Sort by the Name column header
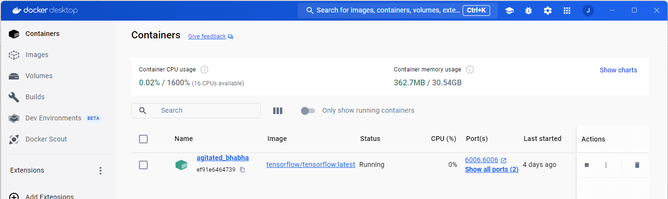Screen dimensions: 668x199 [x=184, y=139]
